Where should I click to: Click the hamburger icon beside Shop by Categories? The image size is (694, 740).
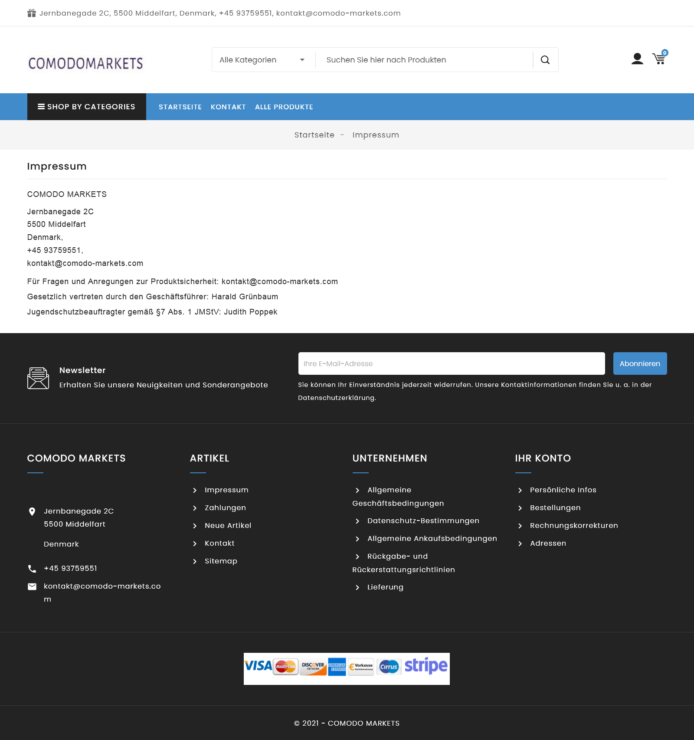coord(41,107)
